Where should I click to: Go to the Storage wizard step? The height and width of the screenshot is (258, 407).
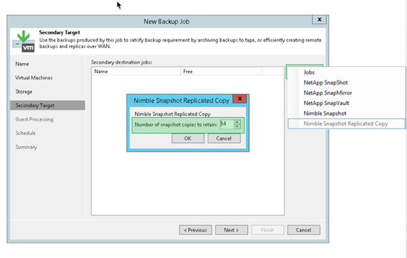coord(24,91)
